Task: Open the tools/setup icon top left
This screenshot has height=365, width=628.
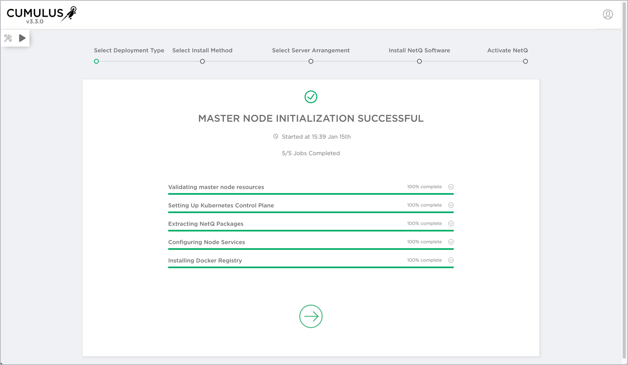Action: (x=8, y=38)
